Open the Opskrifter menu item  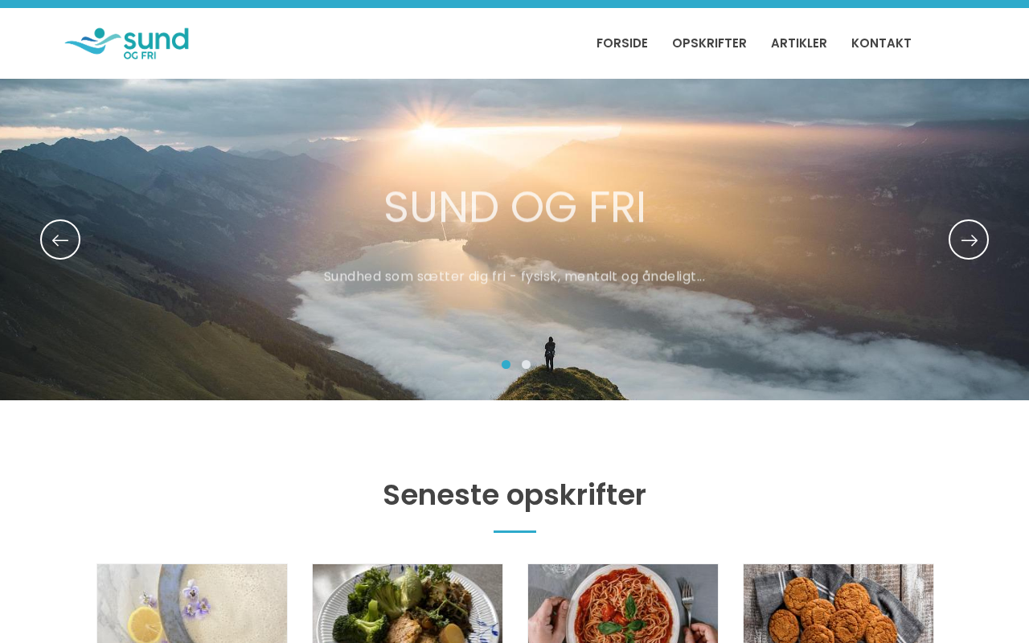[709, 43]
